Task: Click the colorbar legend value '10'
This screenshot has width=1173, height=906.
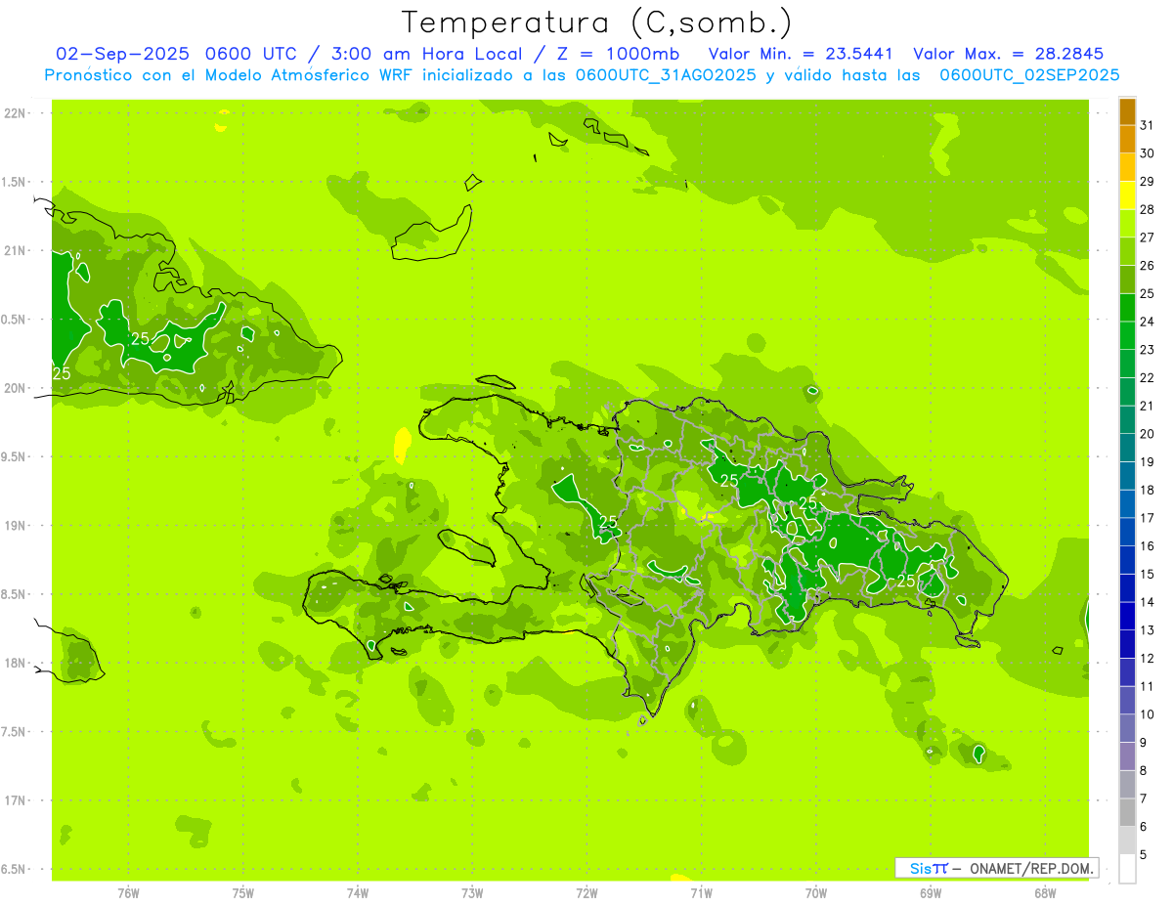Action: 1148,714
